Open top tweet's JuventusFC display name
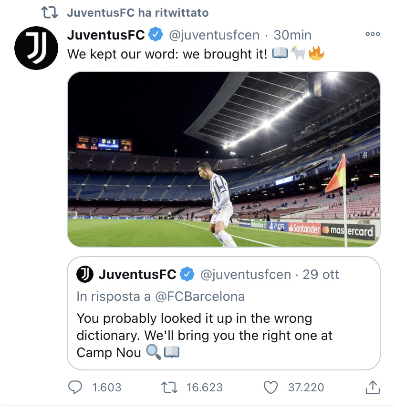This screenshot has height=408, width=395. pos(106,35)
